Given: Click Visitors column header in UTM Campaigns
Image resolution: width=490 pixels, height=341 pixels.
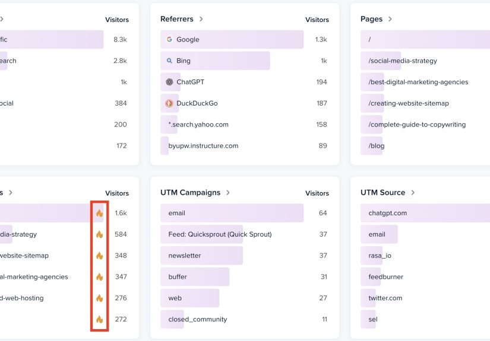Looking at the screenshot, I should [x=317, y=193].
